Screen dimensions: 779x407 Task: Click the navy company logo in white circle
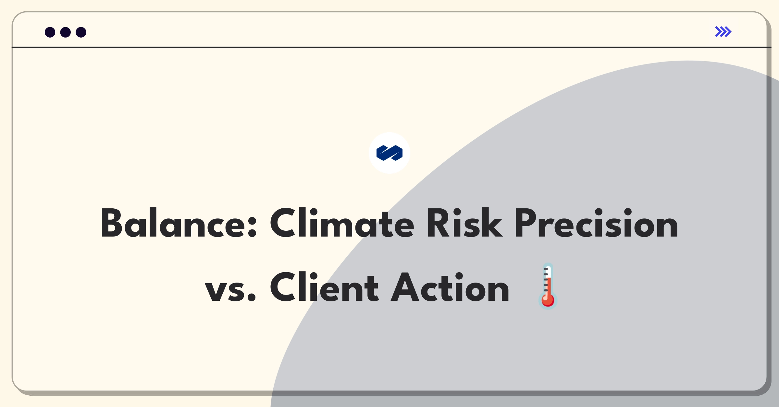[x=389, y=153]
